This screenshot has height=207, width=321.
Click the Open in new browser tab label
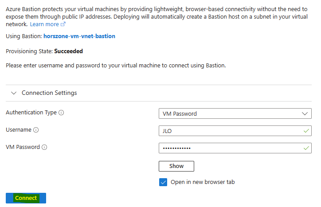pos(203,182)
